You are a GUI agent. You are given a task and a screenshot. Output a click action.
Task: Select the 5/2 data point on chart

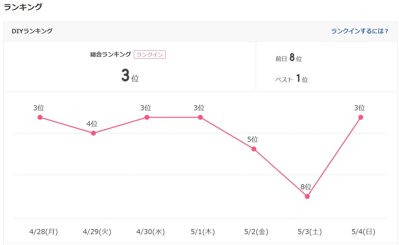click(x=254, y=149)
